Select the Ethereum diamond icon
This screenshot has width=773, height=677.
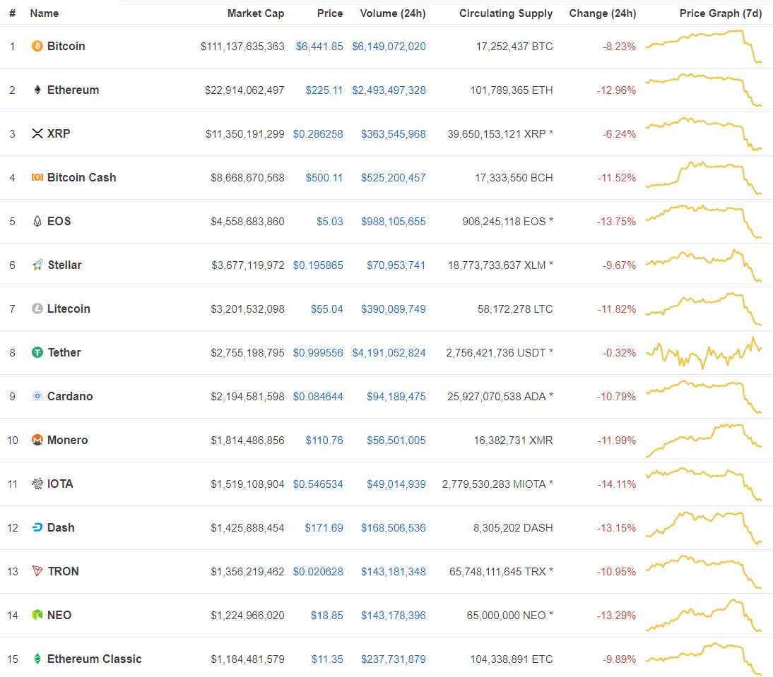(36, 90)
